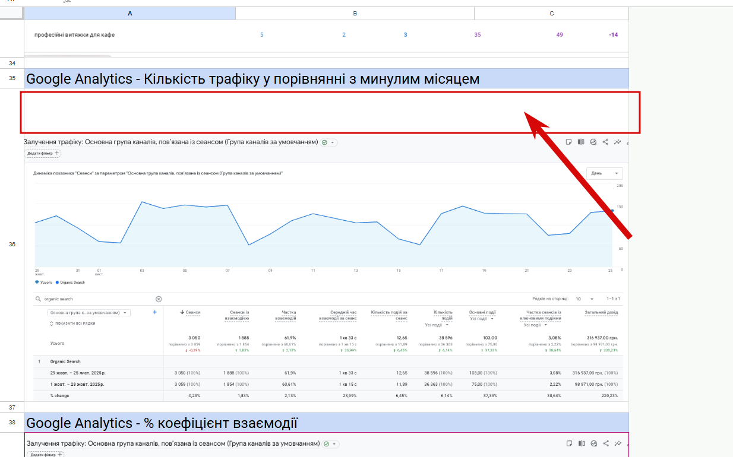Click the magnifier icon beside 'organic search'

click(x=38, y=299)
